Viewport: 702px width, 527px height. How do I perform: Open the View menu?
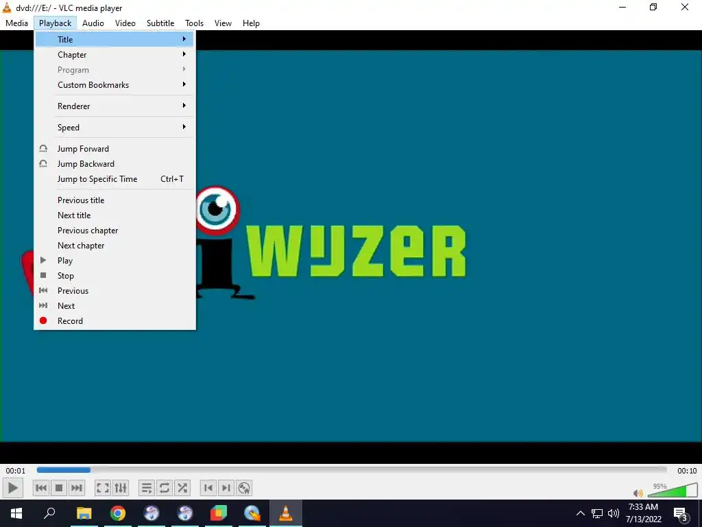[223, 23]
